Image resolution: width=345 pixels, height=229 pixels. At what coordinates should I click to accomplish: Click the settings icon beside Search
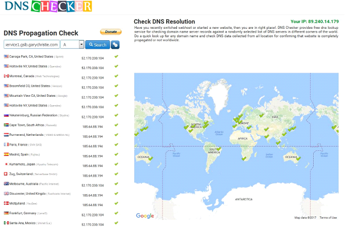[115, 45]
